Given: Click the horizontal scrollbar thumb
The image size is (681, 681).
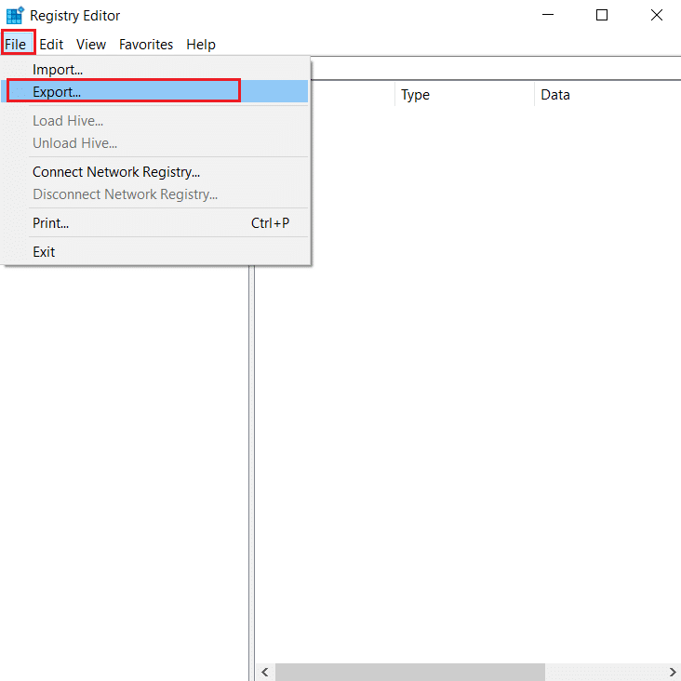Looking at the screenshot, I should click(410, 672).
